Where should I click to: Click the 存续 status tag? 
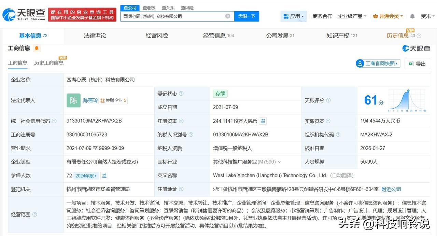pyautogui.click(x=220, y=94)
